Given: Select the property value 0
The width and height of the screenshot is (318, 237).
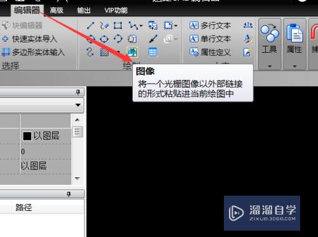Looking at the screenshot, I should (23, 152).
